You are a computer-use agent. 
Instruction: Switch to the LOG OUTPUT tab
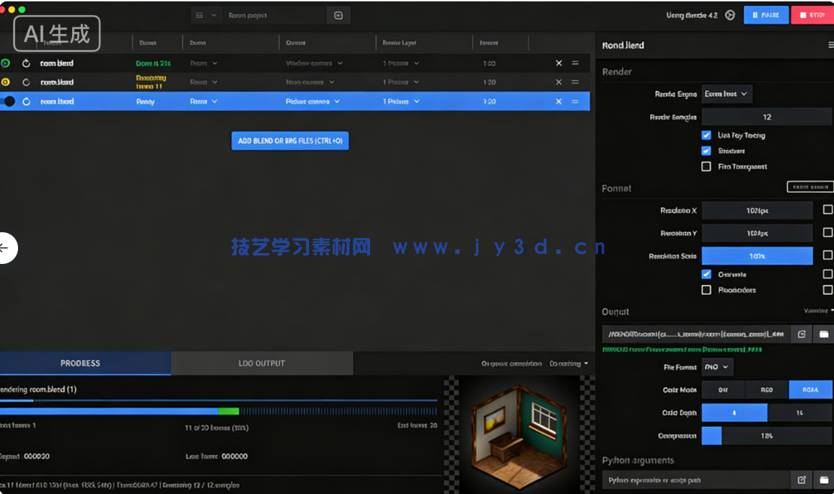262,363
